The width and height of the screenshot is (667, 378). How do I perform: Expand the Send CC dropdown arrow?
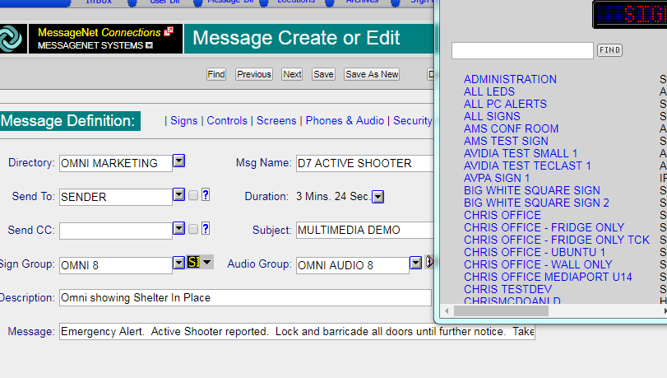click(x=179, y=228)
